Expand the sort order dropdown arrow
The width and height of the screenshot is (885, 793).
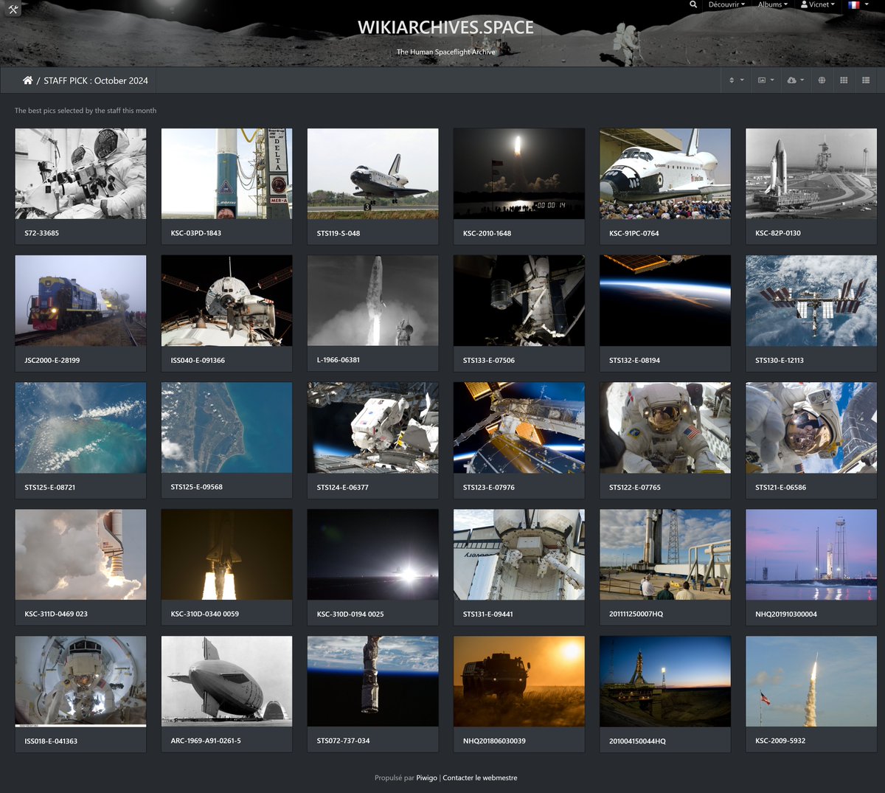(x=741, y=80)
